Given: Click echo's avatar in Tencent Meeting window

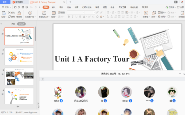Looking at the screenshot, I should point(58,92).
